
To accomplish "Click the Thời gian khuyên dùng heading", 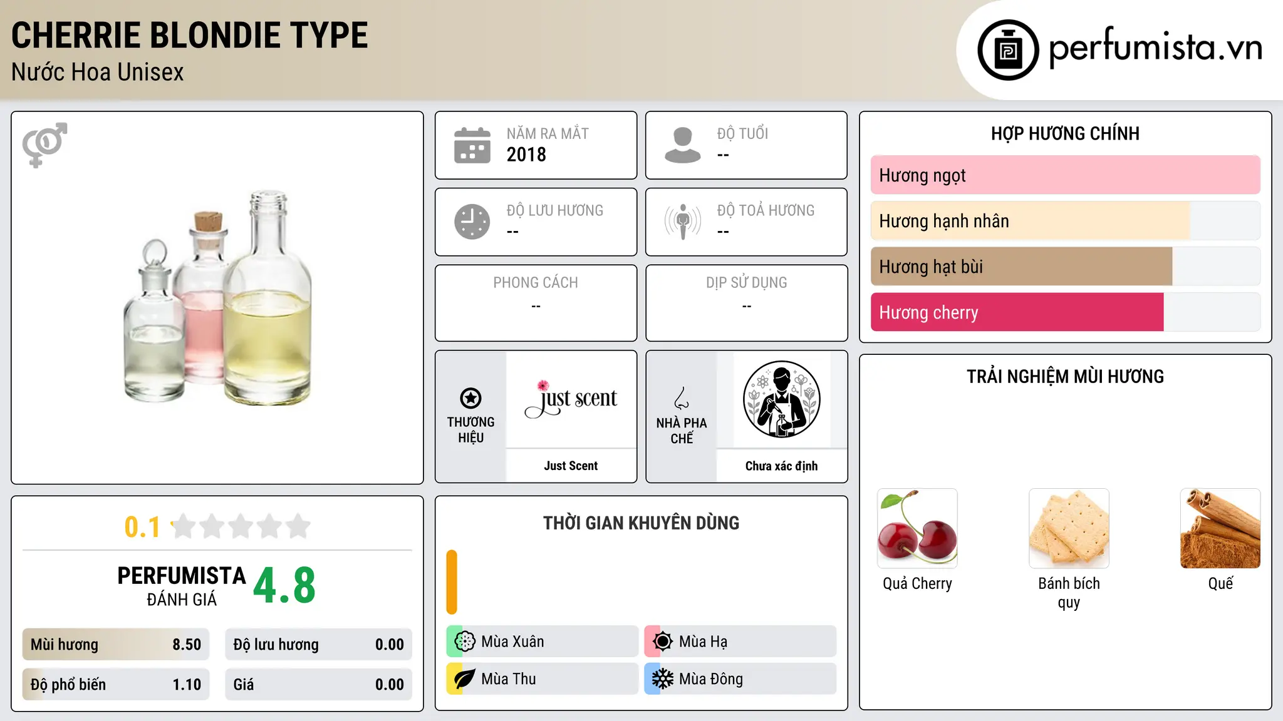I will pyautogui.click(x=641, y=523).
